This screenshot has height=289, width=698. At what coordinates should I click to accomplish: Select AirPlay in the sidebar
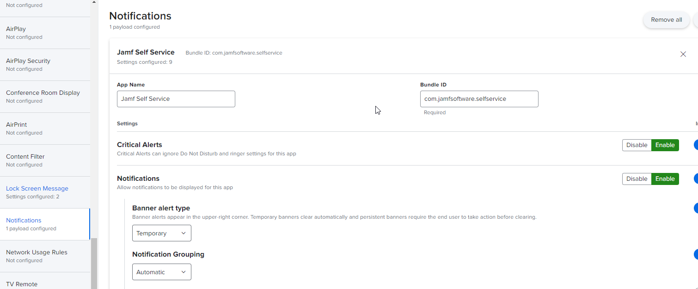point(45,33)
